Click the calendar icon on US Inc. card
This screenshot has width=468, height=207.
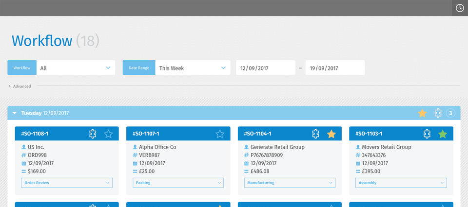[x=23, y=163]
